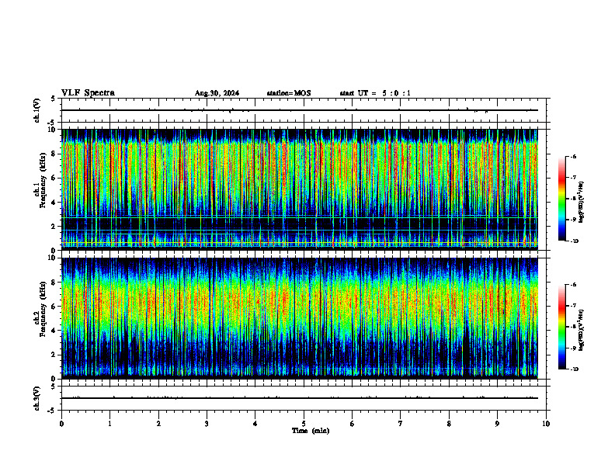Click inside the ch.2 spectrogram panel

300,318
